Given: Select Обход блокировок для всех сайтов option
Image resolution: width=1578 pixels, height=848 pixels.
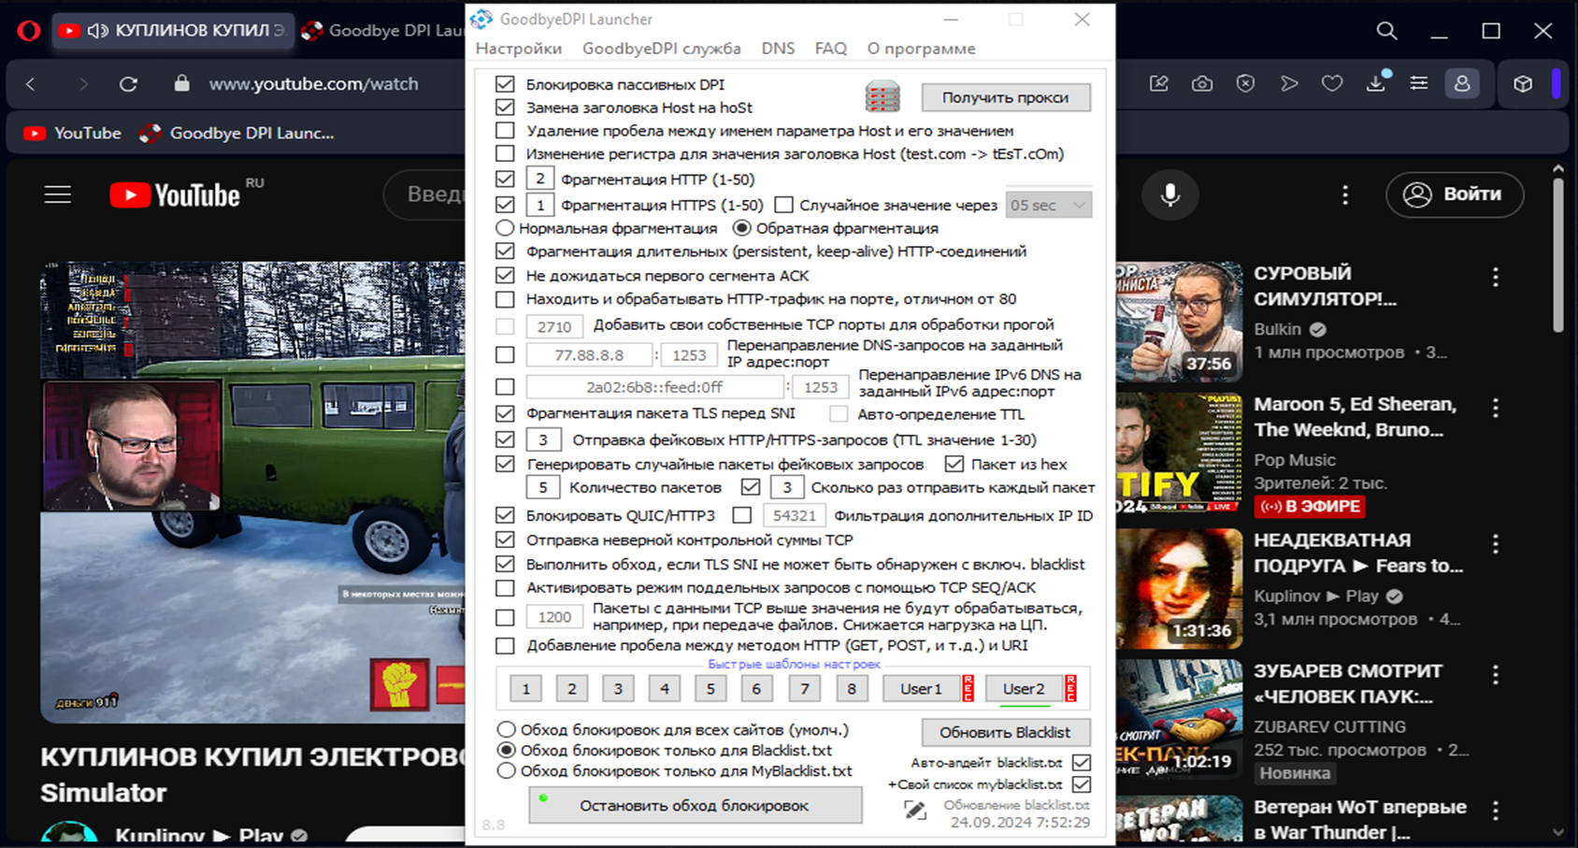Looking at the screenshot, I should (506, 729).
